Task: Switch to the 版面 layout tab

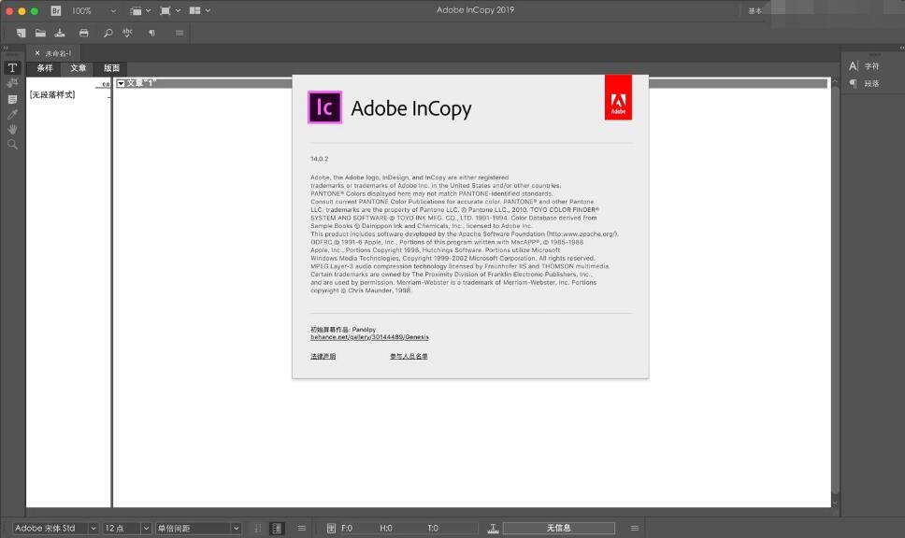Action: click(112, 68)
